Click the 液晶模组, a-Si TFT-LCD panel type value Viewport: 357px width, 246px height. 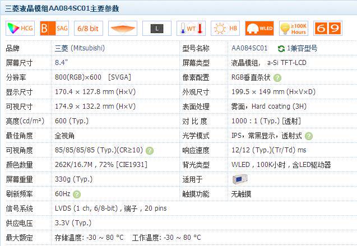(x=268, y=63)
